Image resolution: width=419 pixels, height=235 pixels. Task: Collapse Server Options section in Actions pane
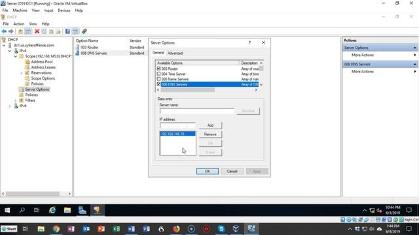pos(414,48)
